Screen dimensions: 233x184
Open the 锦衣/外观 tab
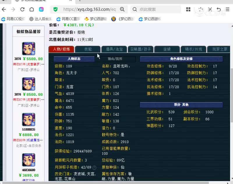click(193, 49)
